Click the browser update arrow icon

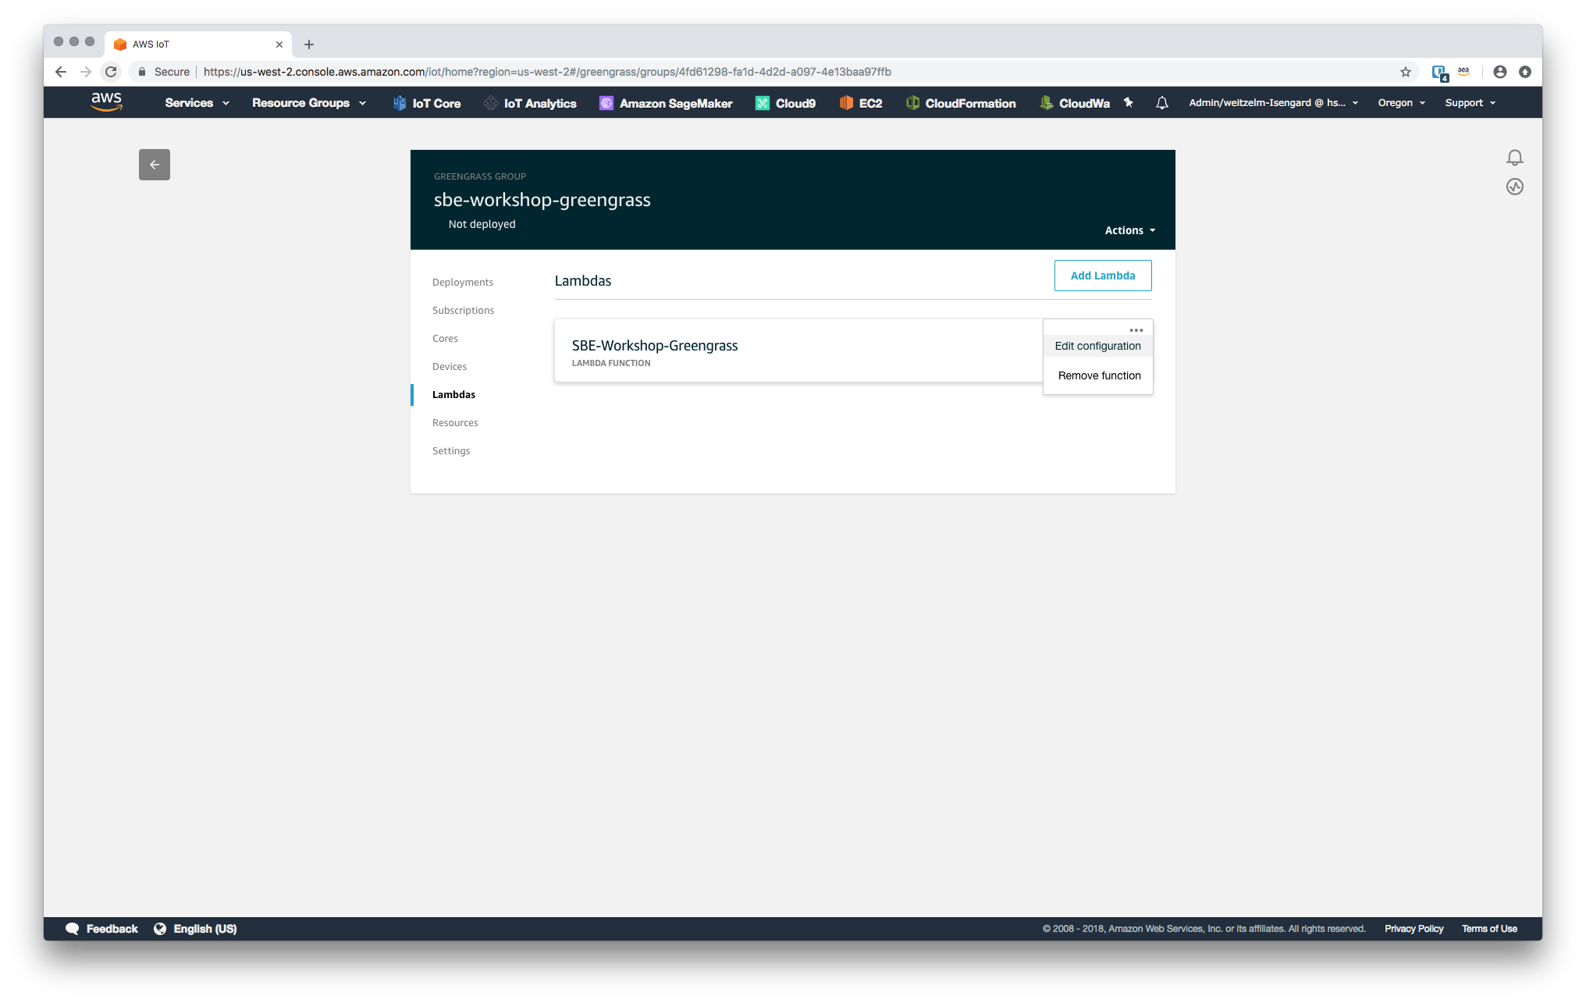coord(1525,72)
